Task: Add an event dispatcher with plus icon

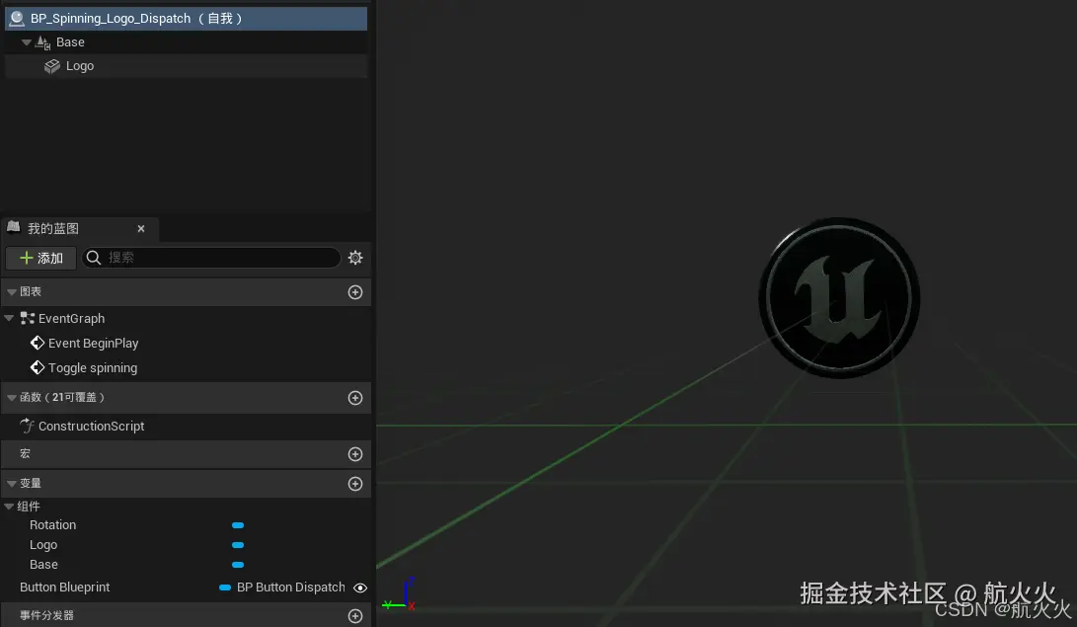Action: (x=355, y=616)
